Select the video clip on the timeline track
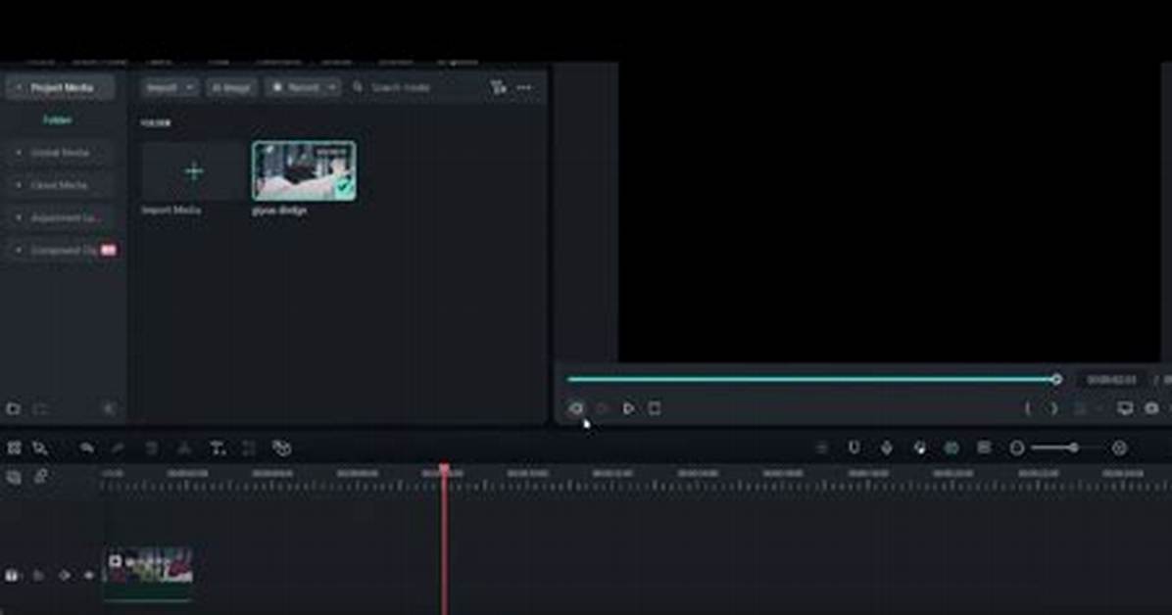1172x615 pixels. [x=148, y=574]
